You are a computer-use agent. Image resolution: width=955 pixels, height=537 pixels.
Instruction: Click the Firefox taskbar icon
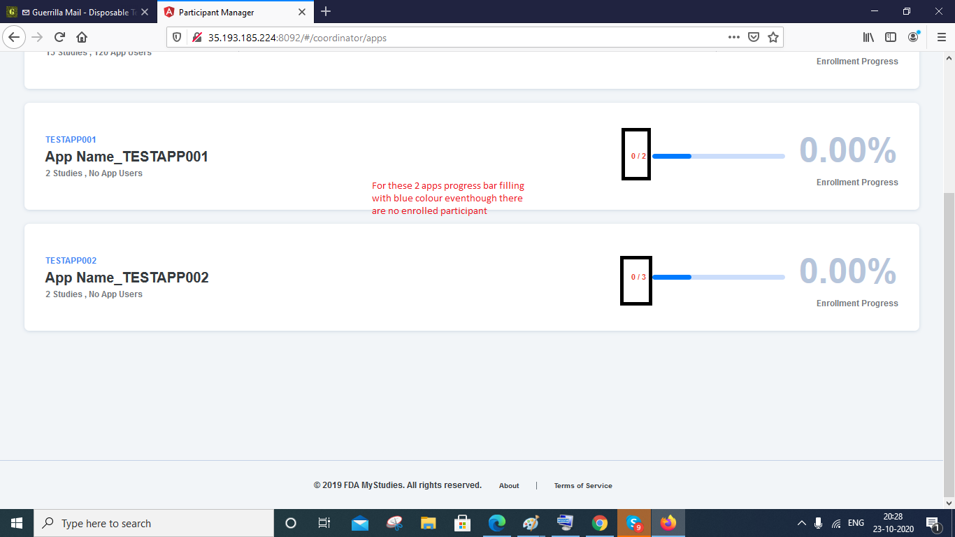point(668,523)
